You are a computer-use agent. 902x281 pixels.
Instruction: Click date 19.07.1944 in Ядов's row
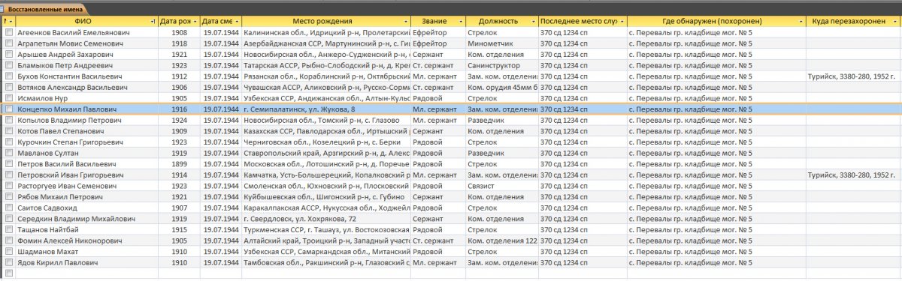(x=221, y=262)
